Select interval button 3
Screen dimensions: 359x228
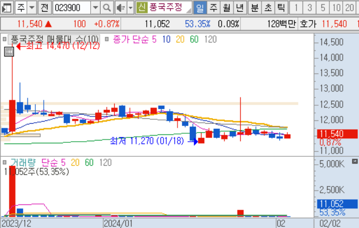click(310, 8)
